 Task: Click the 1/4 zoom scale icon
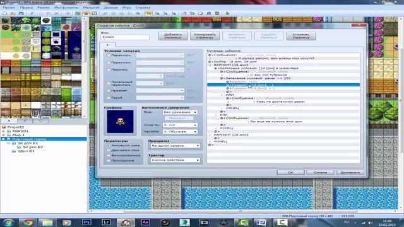point(165,13)
